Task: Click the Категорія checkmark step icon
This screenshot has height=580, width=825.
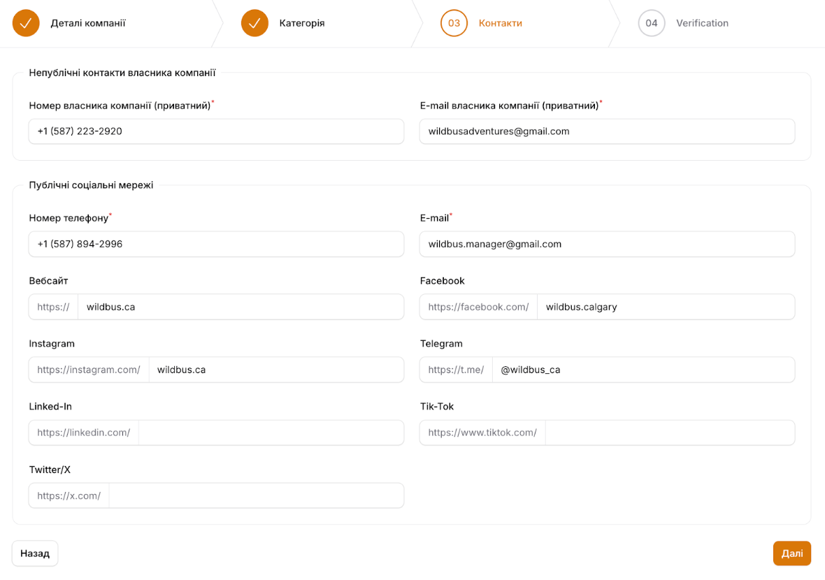Action: click(x=254, y=23)
